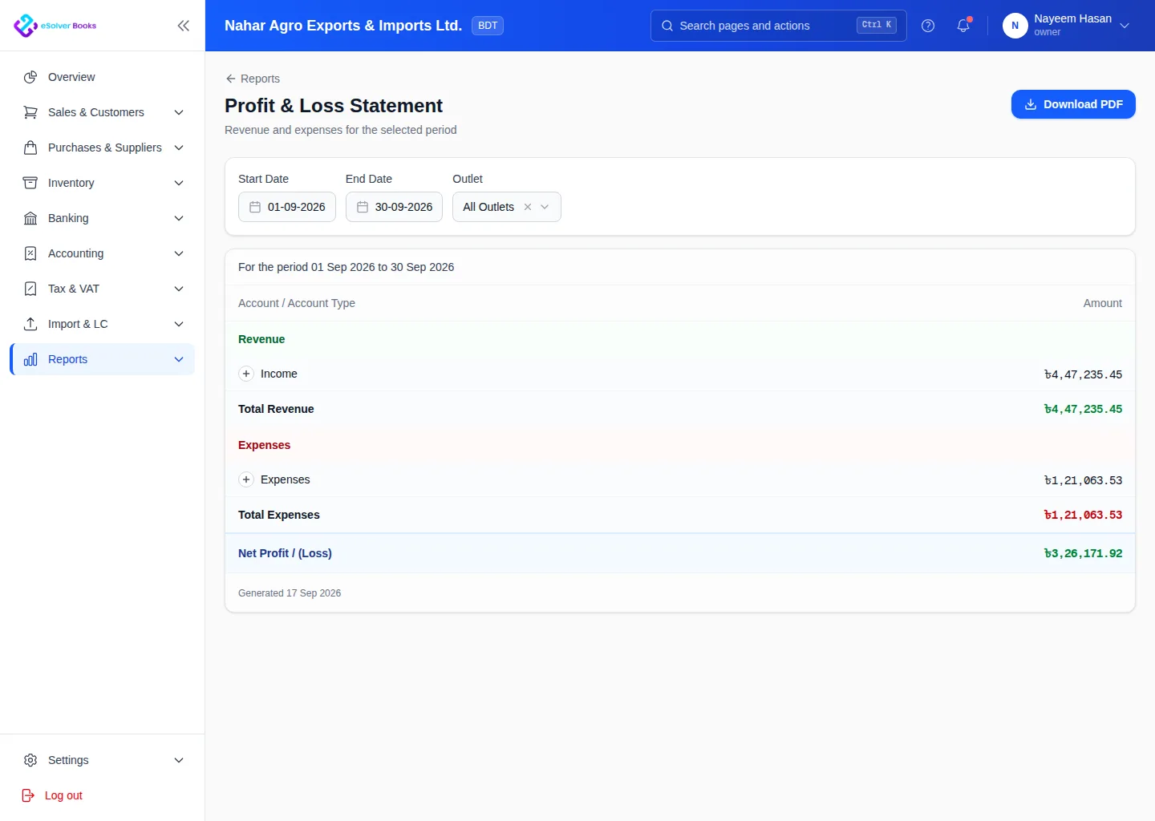Click the Income row label
1155x821 pixels.
click(x=279, y=374)
